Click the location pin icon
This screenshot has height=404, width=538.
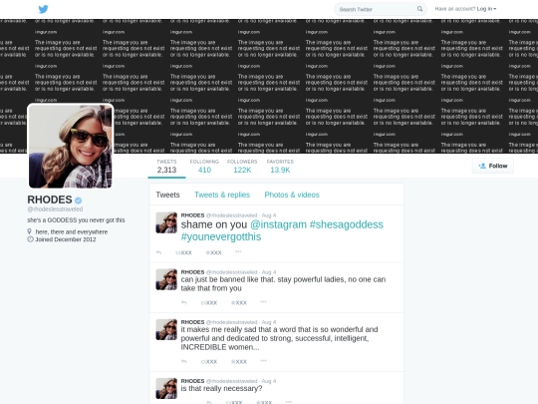click(x=30, y=231)
